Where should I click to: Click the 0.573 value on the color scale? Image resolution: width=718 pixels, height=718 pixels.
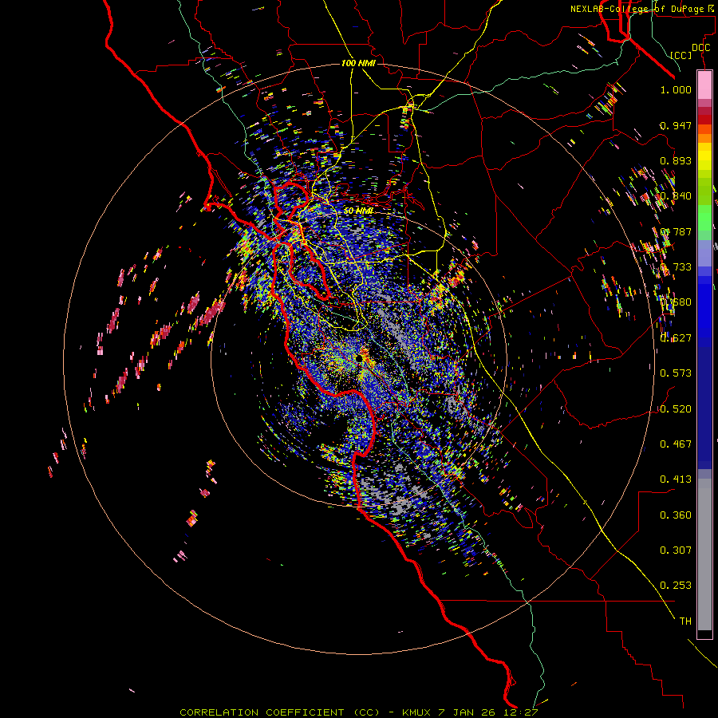[676, 373]
